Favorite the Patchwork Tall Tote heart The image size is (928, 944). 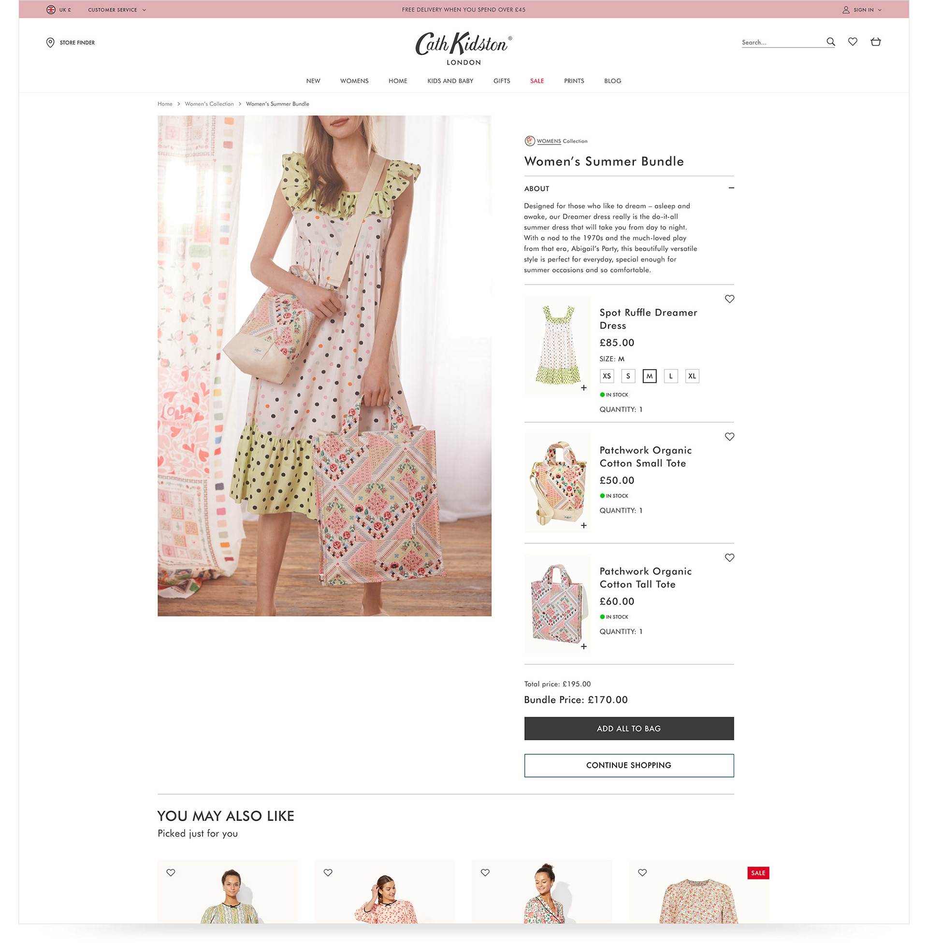(x=729, y=558)
